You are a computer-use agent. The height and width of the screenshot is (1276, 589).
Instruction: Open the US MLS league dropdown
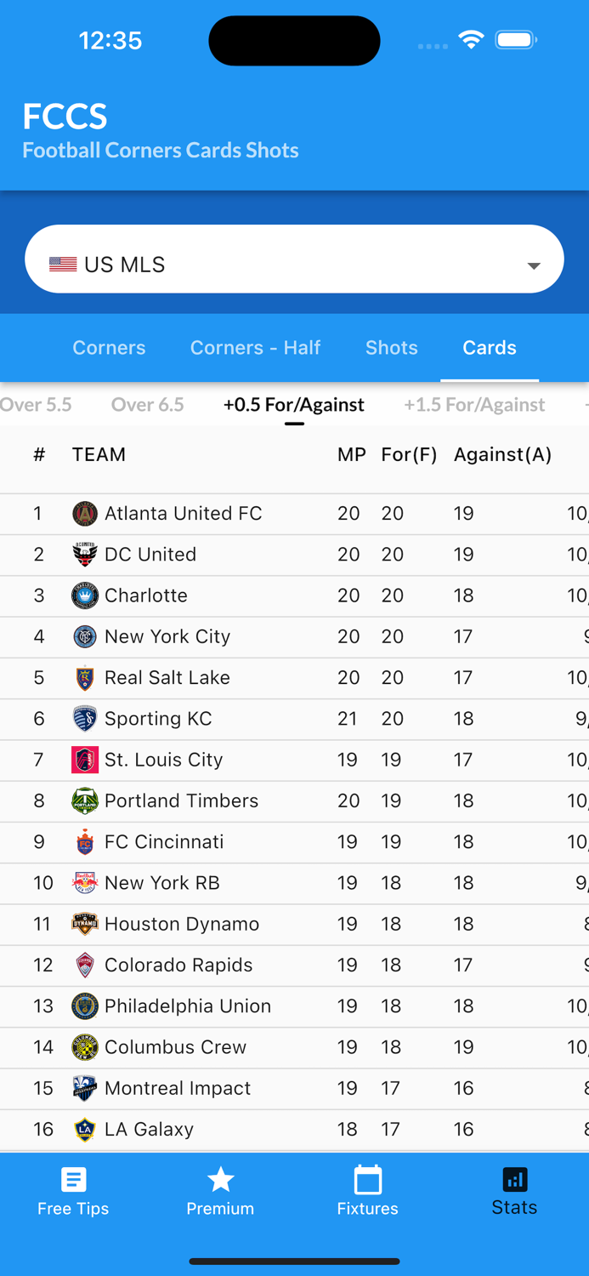click(294, 259)
